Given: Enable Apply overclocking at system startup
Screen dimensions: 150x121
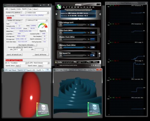Looking at the screenshot, I should (58, 65).
